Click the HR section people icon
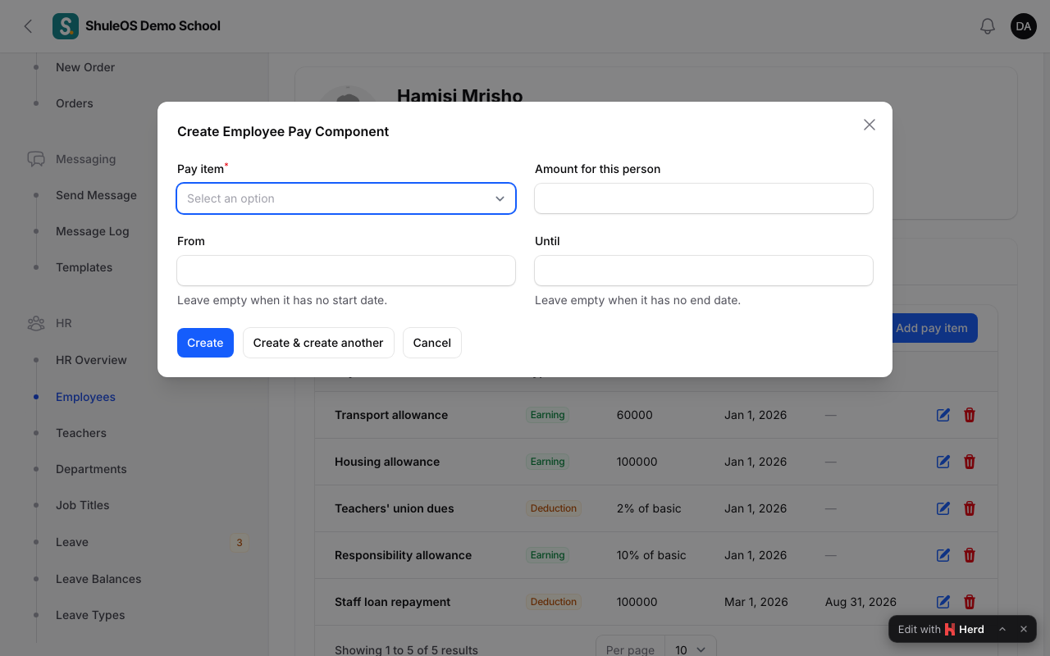The width and height of the screenshot is (1050, 656). [36, 323]
